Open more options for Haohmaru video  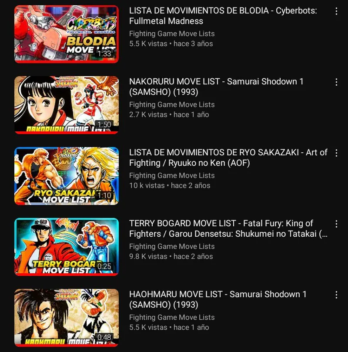(336, 295)
